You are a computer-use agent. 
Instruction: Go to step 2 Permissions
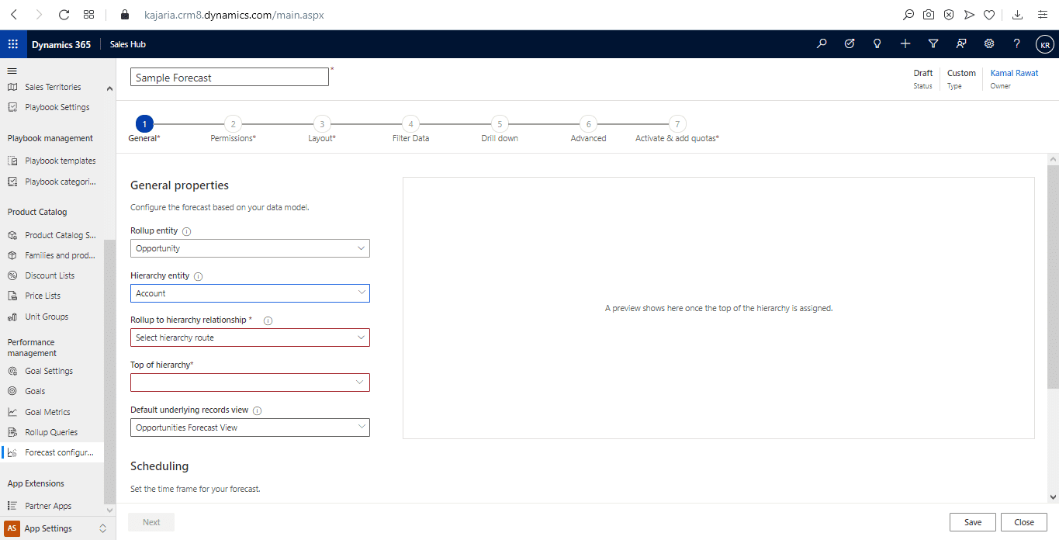(x=233, y=123)
